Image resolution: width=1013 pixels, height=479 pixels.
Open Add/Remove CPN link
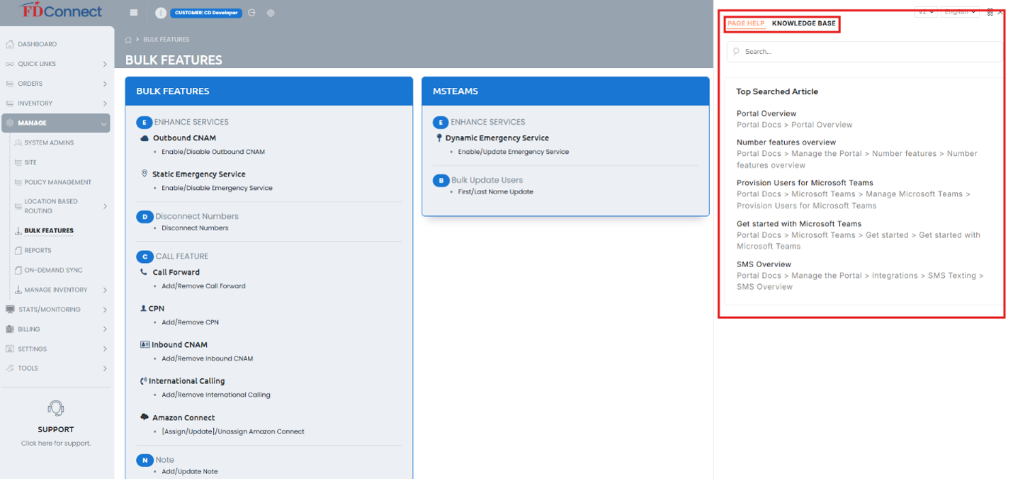(x=190, y=322)
